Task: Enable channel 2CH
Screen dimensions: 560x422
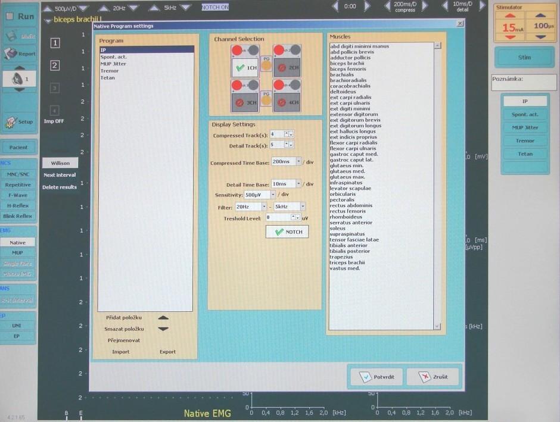Action: pos(287,67)
